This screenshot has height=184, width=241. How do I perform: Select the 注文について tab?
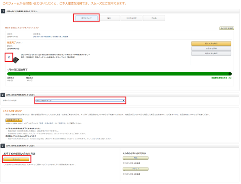pyautogui.click(x=86, y=18)
